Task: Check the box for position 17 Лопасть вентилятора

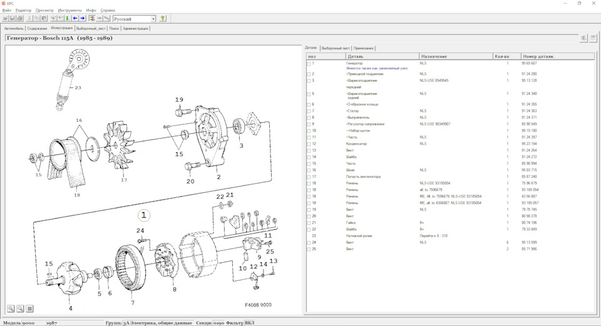Action: [309, 177]
